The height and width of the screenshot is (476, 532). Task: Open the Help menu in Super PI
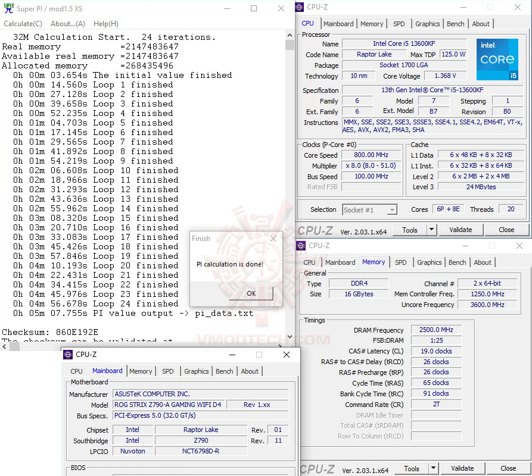105,23
